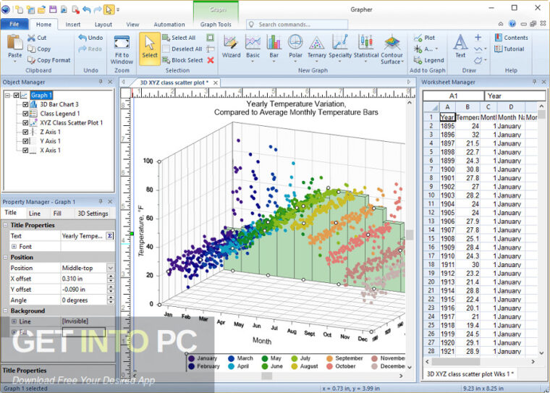Activate the Select tool

tap(150, 48)
